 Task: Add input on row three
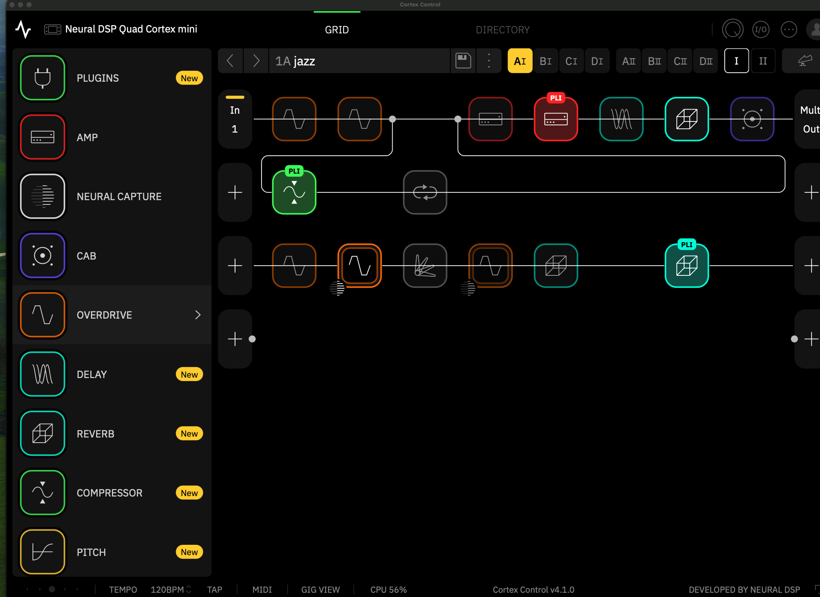coord(235,266)
